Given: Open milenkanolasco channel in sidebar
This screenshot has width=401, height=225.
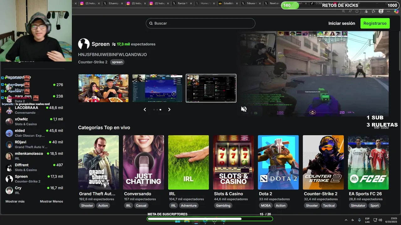Looking at the screenshot, I should (34, 156).
